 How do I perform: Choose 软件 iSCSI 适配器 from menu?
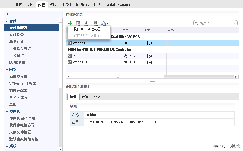click(x=87, y=29)
